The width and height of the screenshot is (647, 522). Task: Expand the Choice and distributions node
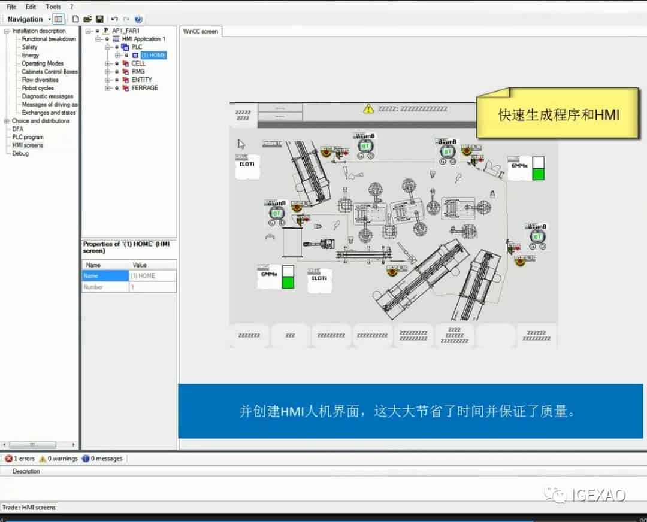click(7, 121)
